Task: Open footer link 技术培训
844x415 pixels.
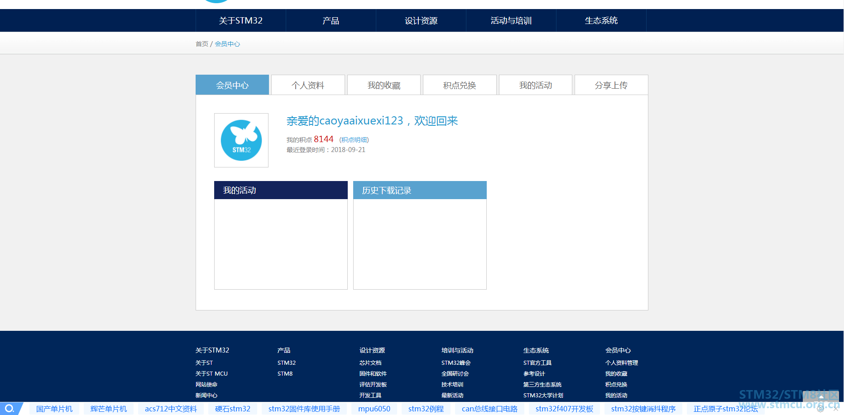Action: (452, 385)
